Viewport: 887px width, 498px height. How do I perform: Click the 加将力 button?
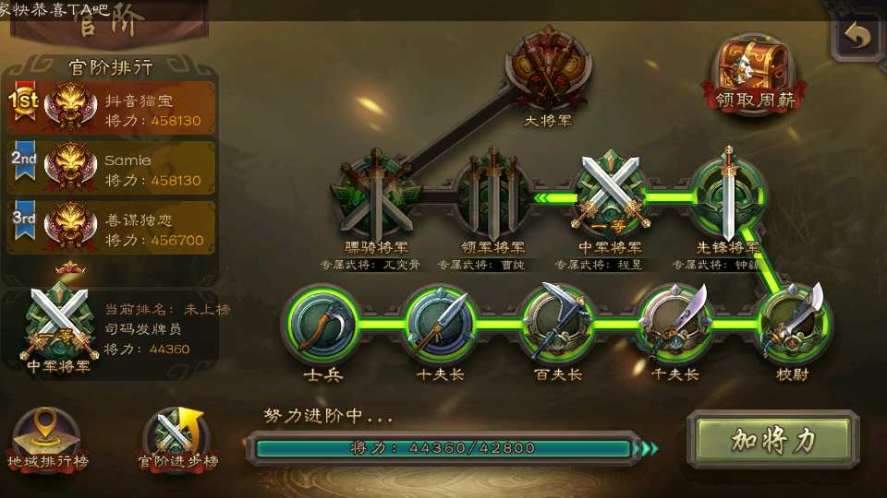[772, 440]
